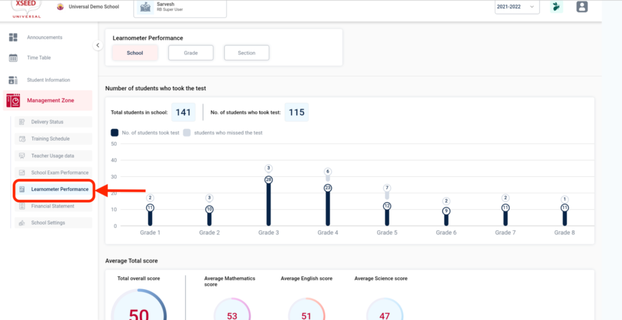Click the Grade 2 bar marker 10
622x320 pixels.
click(210, 210)
